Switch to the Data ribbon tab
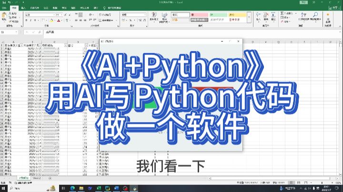The height and width of the screenshot is (192, 343). point(55,8)
